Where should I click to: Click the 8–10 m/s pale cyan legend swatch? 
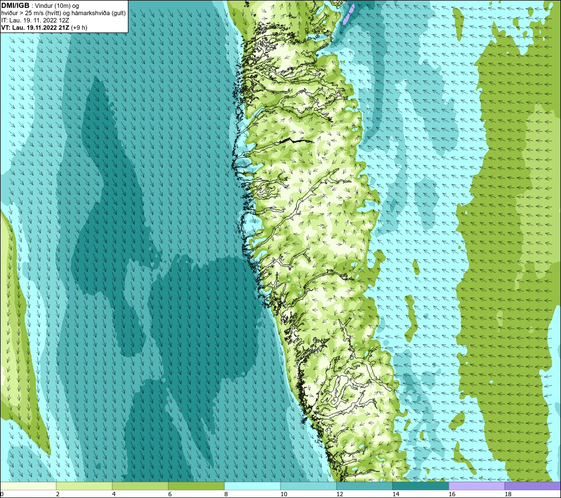coord(252,486)
